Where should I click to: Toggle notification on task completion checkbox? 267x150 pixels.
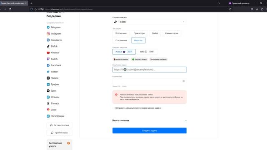(113, 108)
